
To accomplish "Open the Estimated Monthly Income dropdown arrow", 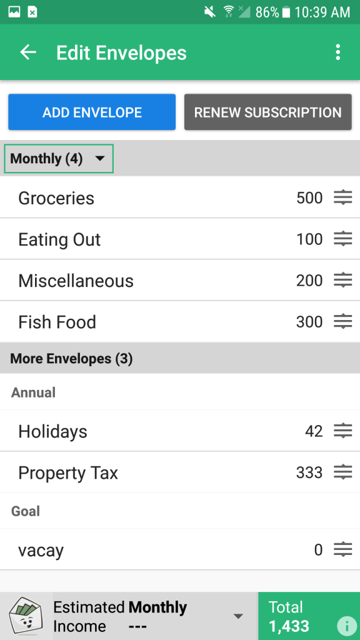I will click(x=238, y=616).
